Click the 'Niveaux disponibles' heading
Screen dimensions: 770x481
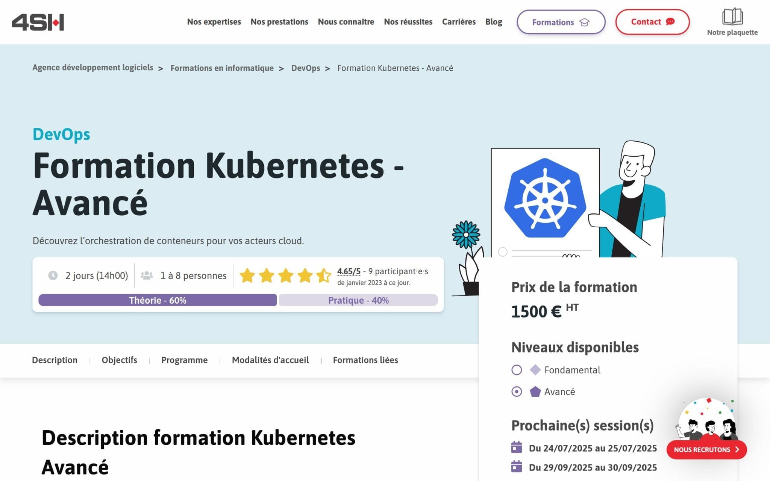point(575,347)
